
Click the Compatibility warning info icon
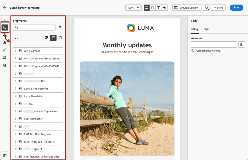pyautogui.click(x=193, y=51)
